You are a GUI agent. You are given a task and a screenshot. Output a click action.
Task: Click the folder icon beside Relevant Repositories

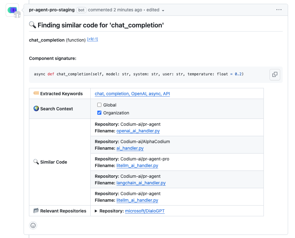(x=36, y=211)
